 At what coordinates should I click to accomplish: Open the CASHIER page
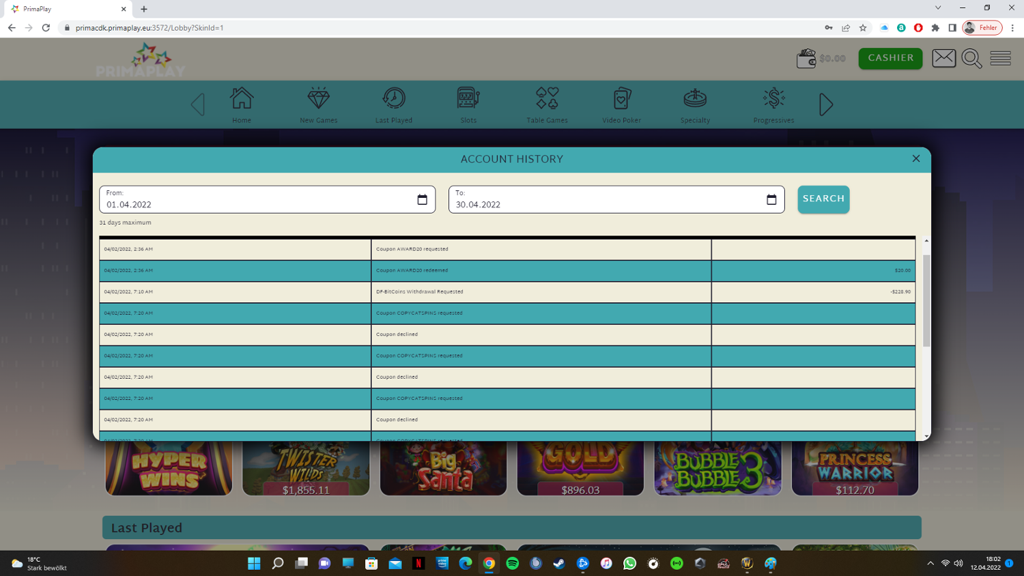tap(890, 59)
